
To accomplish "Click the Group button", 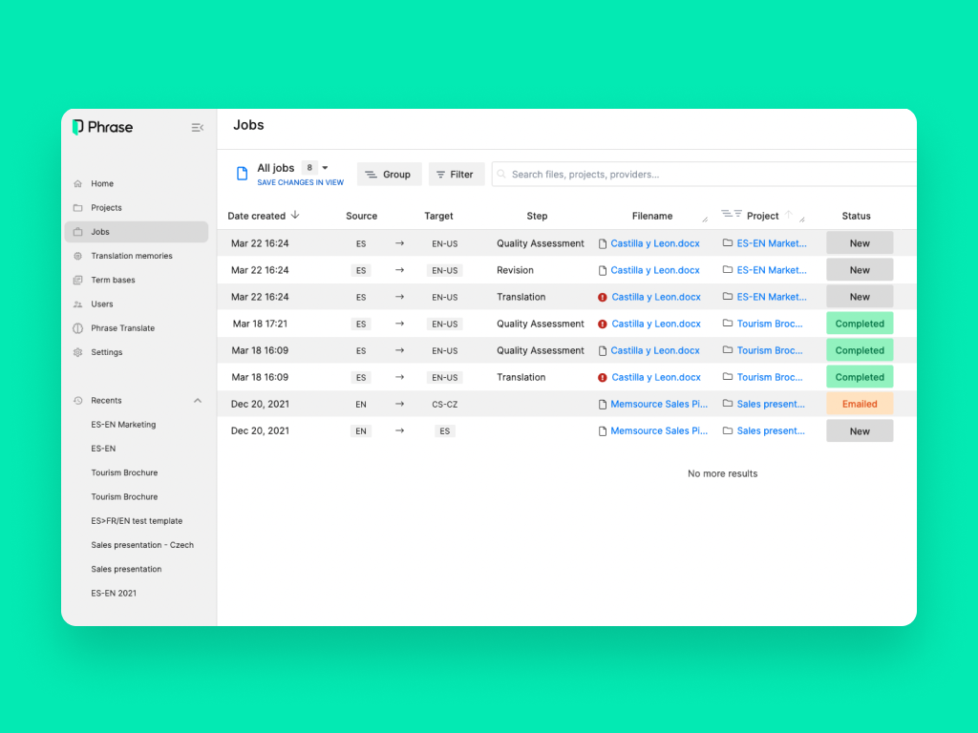I will [x=389, y=175].
